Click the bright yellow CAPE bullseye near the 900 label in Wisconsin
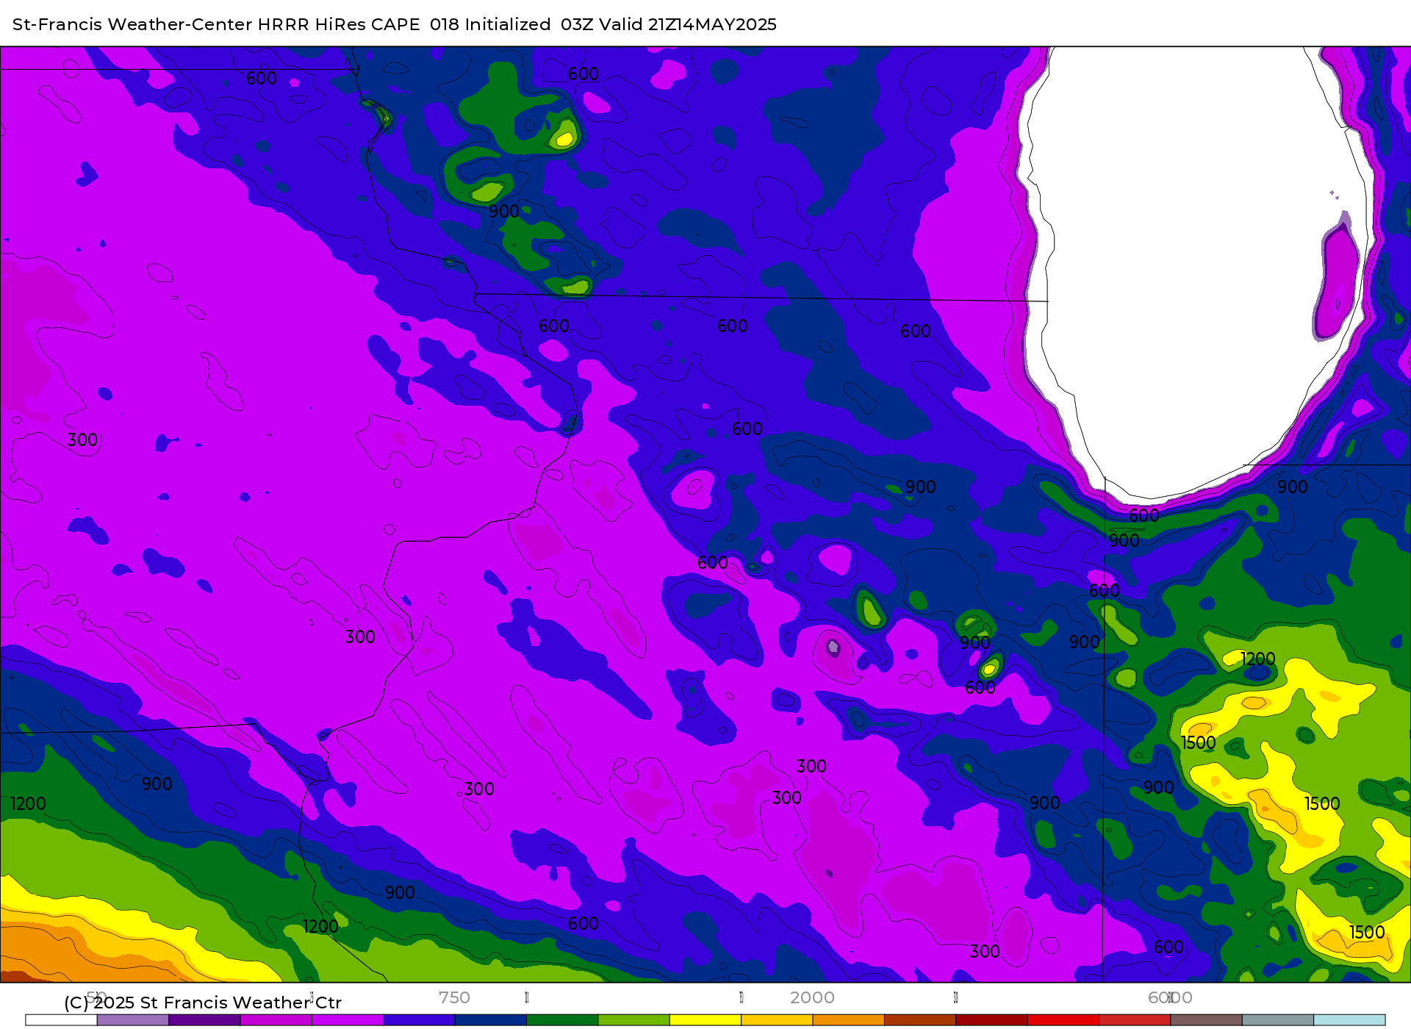The width and height of the screenshot is (1411, 1029). tap(564, 137)
